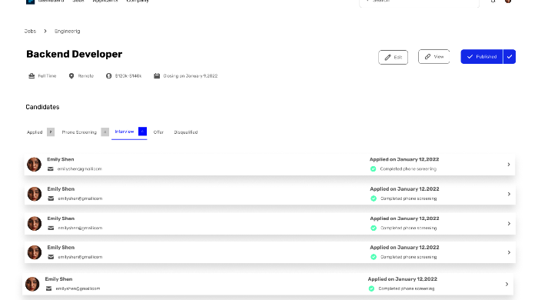Screen dimensions: 538x300
Task: Click the Full Time label
Action: coord(47,76)
